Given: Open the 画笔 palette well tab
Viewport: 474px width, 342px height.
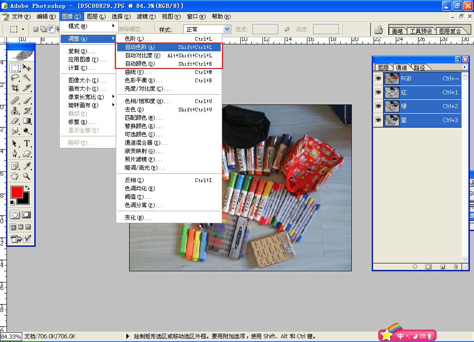Looking at the screenshot, I should (398, 31).
